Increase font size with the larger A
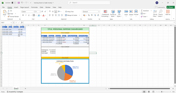Screen dimensions: 176x93 42,12
